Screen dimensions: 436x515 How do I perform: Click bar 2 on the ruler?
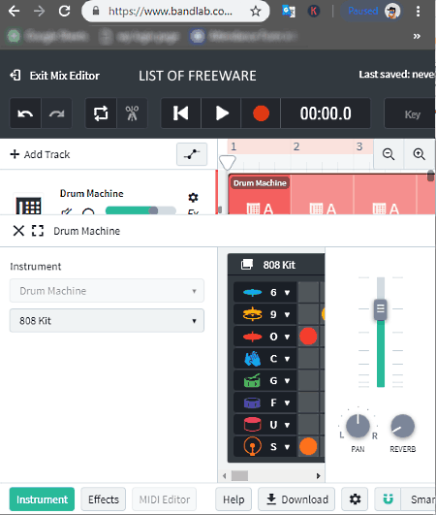296,146
